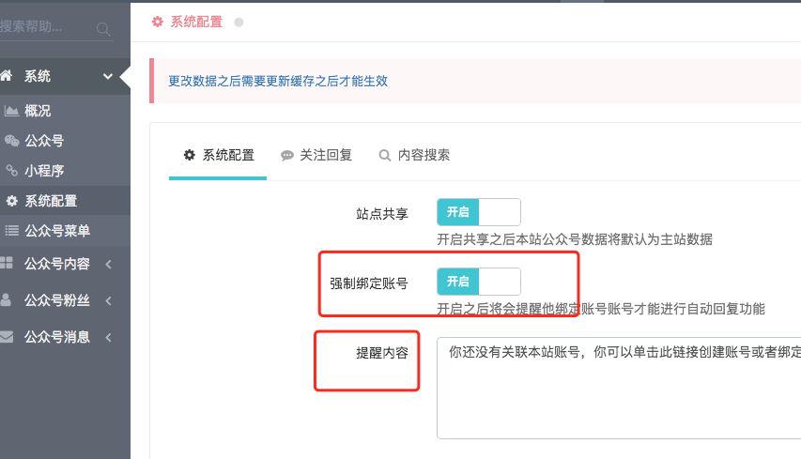Expand the 公众号粉丝 submenu arrow
Screen dimensions: 801x459
108,300
